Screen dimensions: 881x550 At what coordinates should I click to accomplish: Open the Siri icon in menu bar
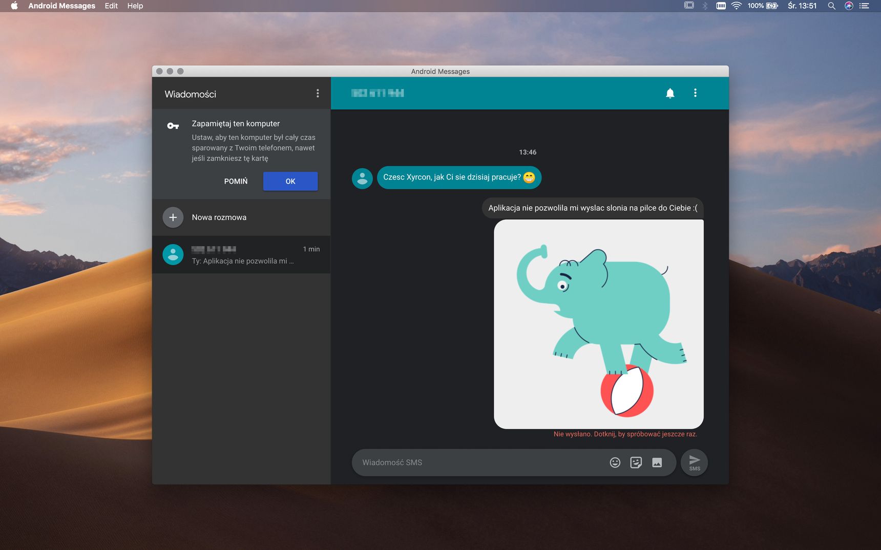pyautogui.click(x=849, y=6)
